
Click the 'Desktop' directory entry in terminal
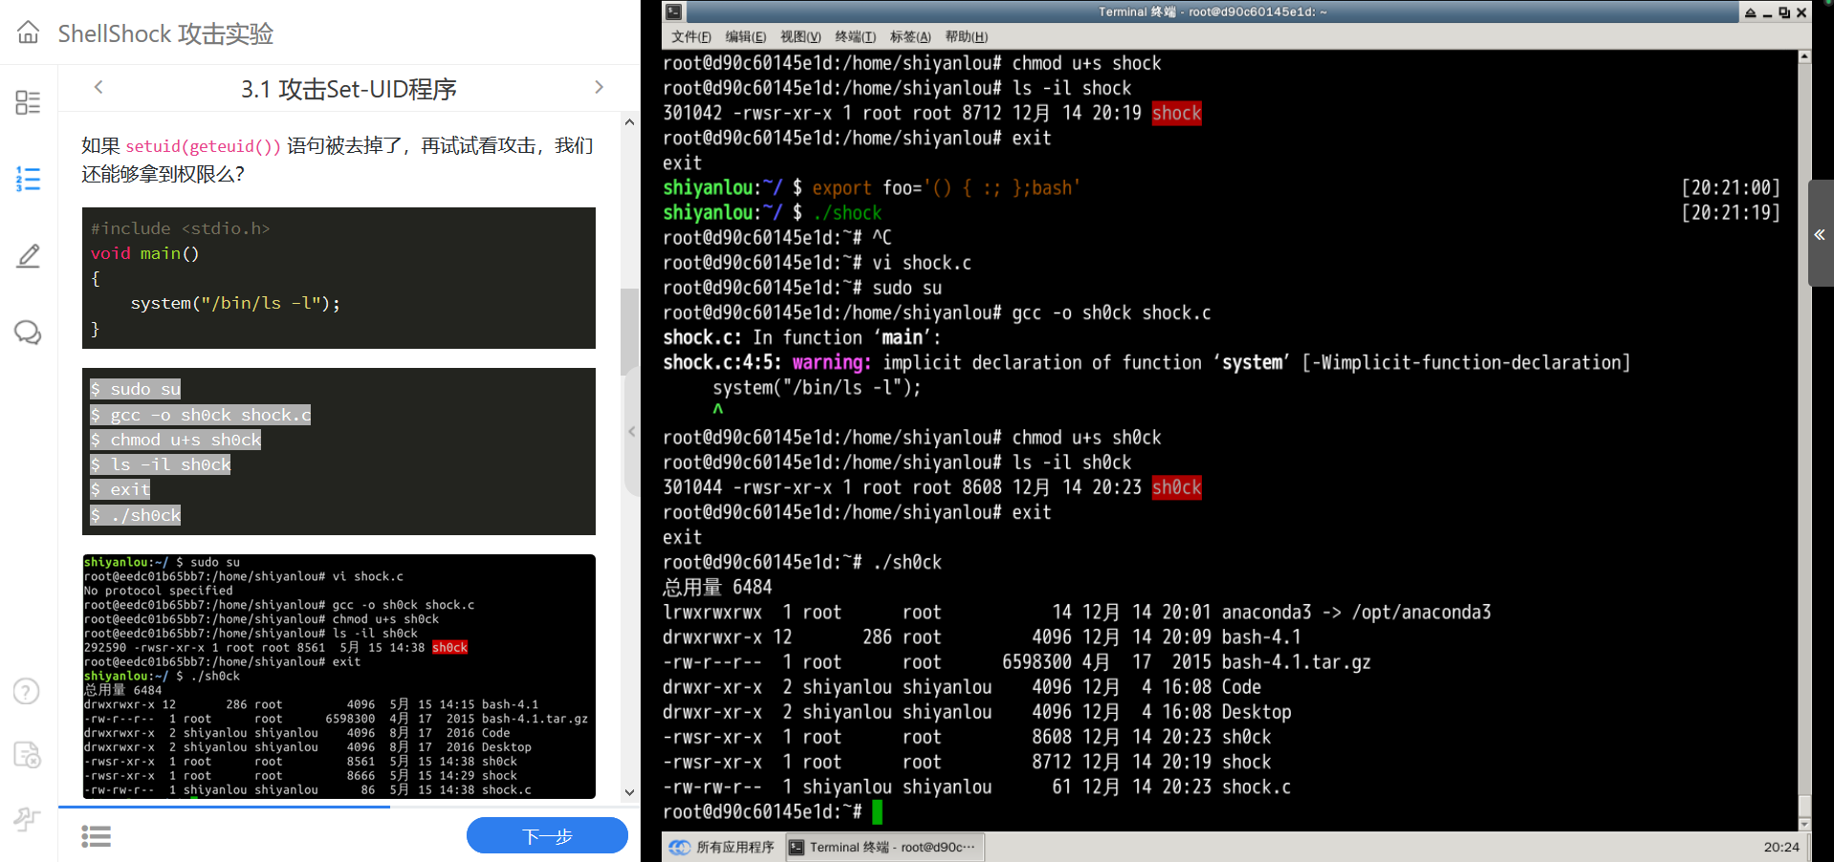(x=1255, y=712)
